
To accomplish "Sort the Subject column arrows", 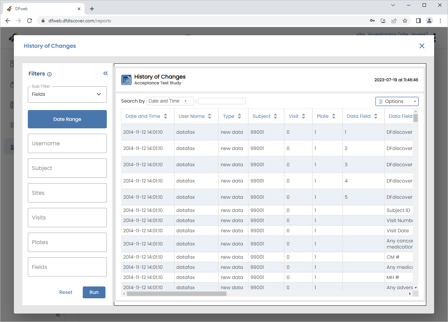I will click(x=275, y=116).
